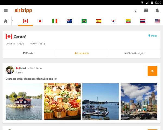Tap the Postar button
The height and width of the screenshot is (130, 163).
(29, 53)
